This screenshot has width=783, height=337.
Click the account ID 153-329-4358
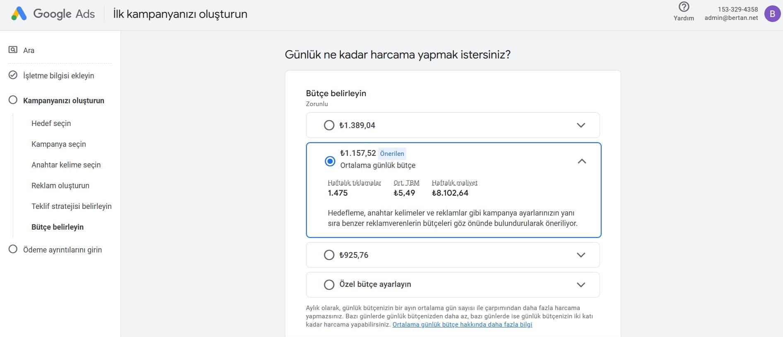738,9
